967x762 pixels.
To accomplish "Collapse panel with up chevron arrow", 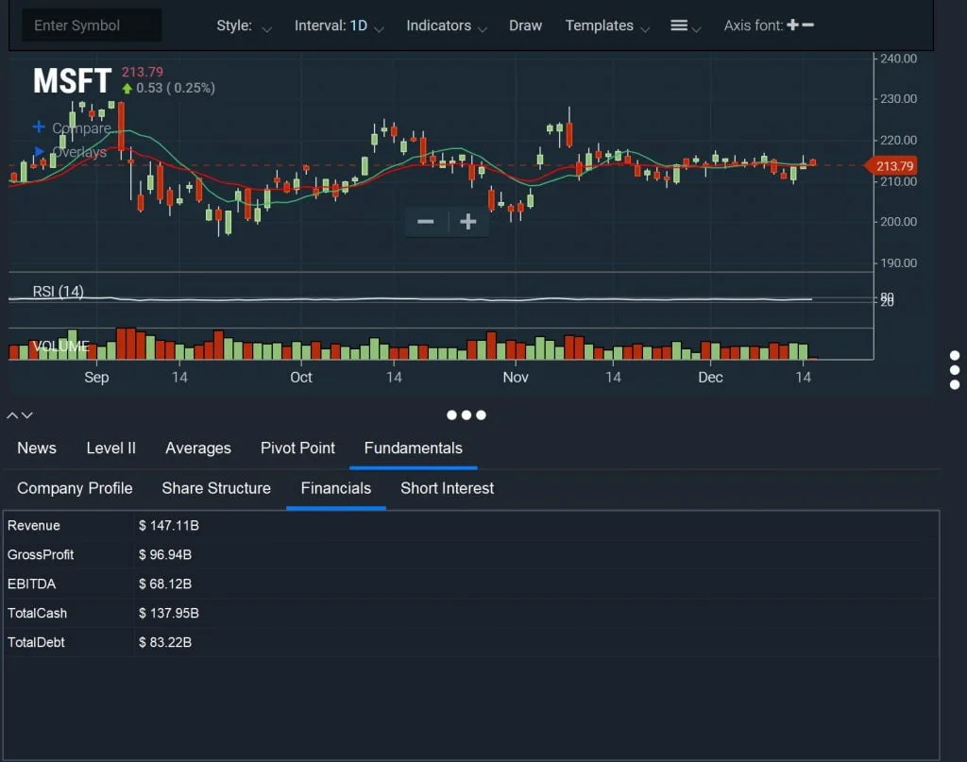I will 11,415.
